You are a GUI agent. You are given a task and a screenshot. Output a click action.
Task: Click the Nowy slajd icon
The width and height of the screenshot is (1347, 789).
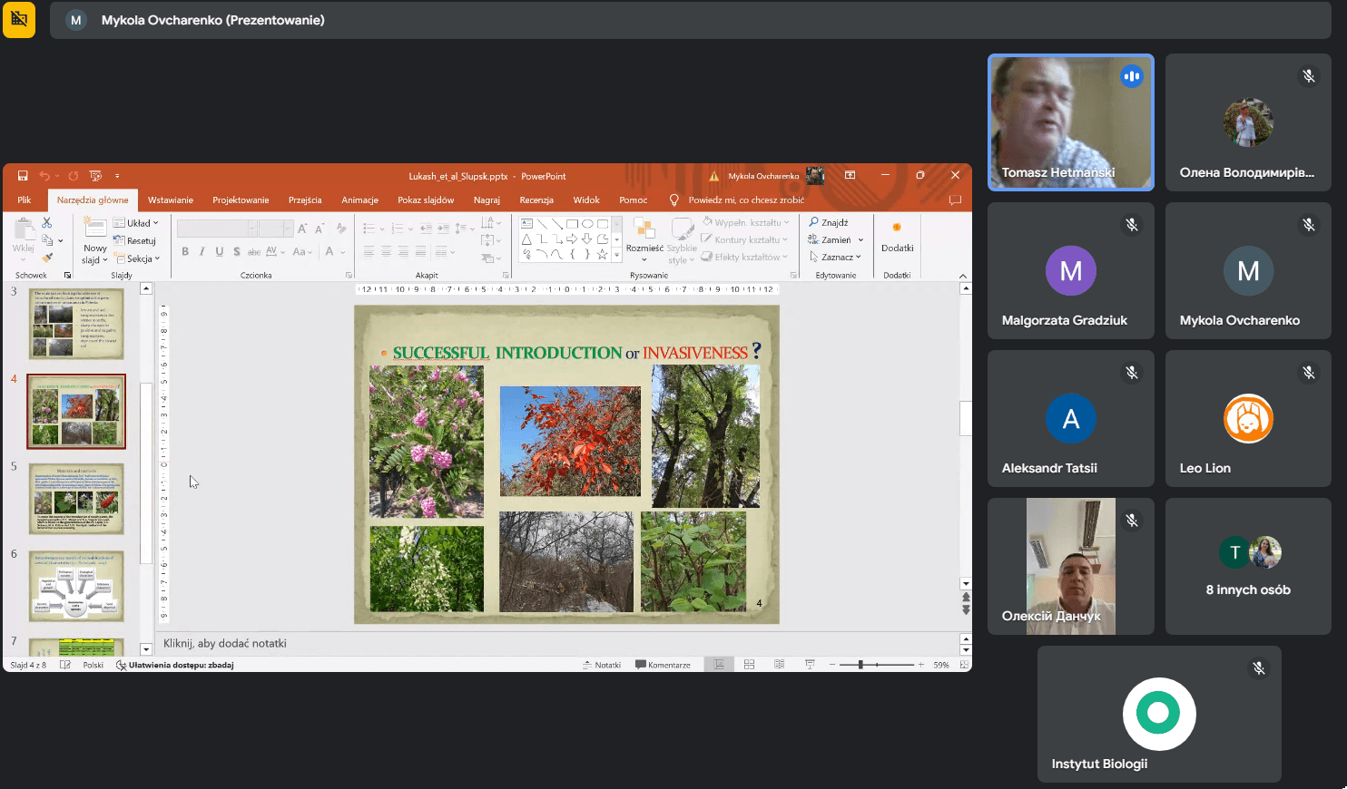94,229
